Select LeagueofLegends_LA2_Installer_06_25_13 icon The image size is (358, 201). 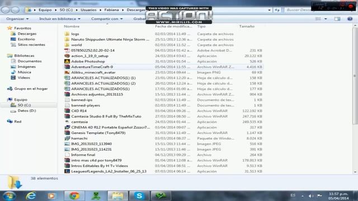point(67,171)
